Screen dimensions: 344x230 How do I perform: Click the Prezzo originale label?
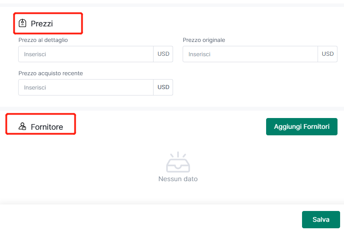pyautogui.click(x=204, y=40)
